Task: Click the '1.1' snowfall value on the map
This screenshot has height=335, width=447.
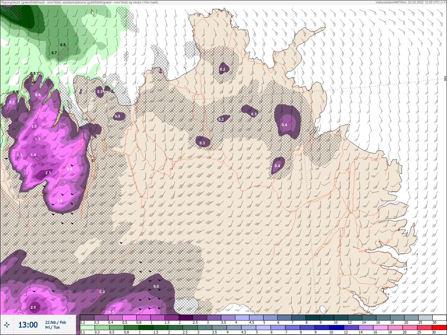Action: click(x=20, y=155)
